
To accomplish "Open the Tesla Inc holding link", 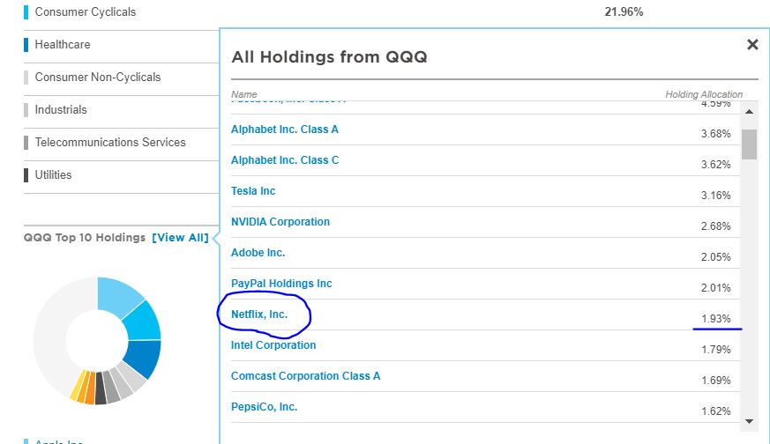I will coord(253,191).
